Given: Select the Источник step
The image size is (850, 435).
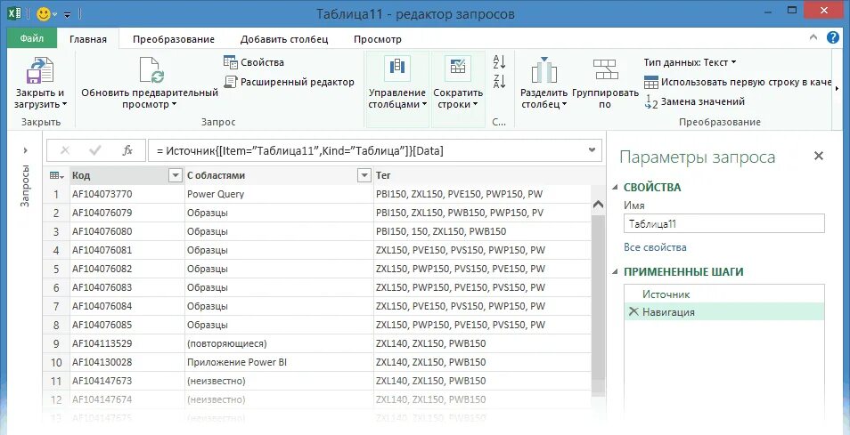Looking at the screenshot, I should point(724,294).
